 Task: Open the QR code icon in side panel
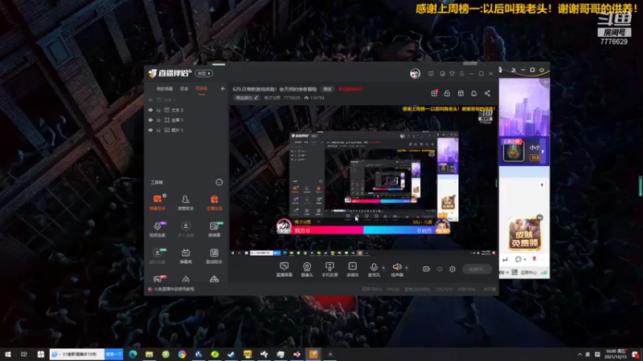pos(514,272)
